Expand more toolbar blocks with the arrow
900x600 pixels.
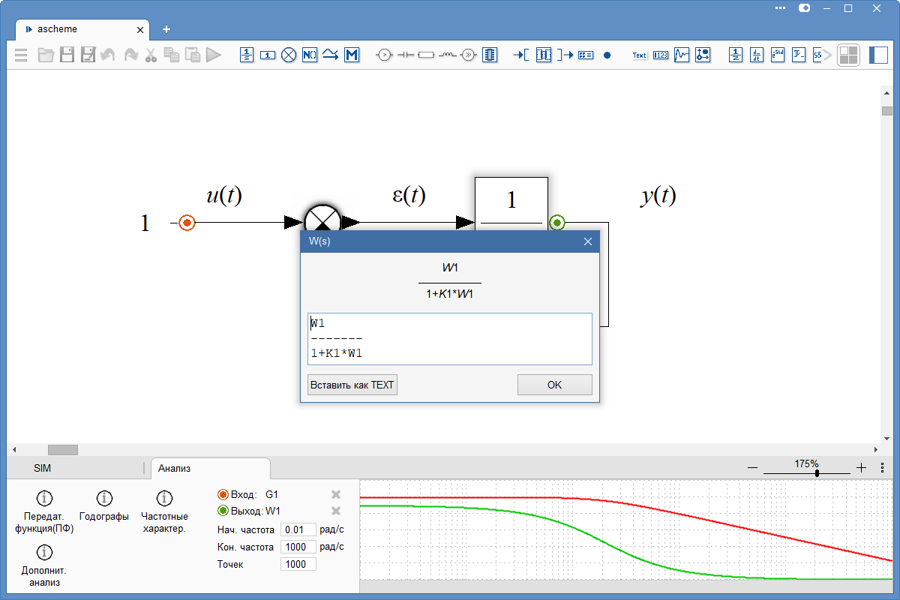click(828, 55)
